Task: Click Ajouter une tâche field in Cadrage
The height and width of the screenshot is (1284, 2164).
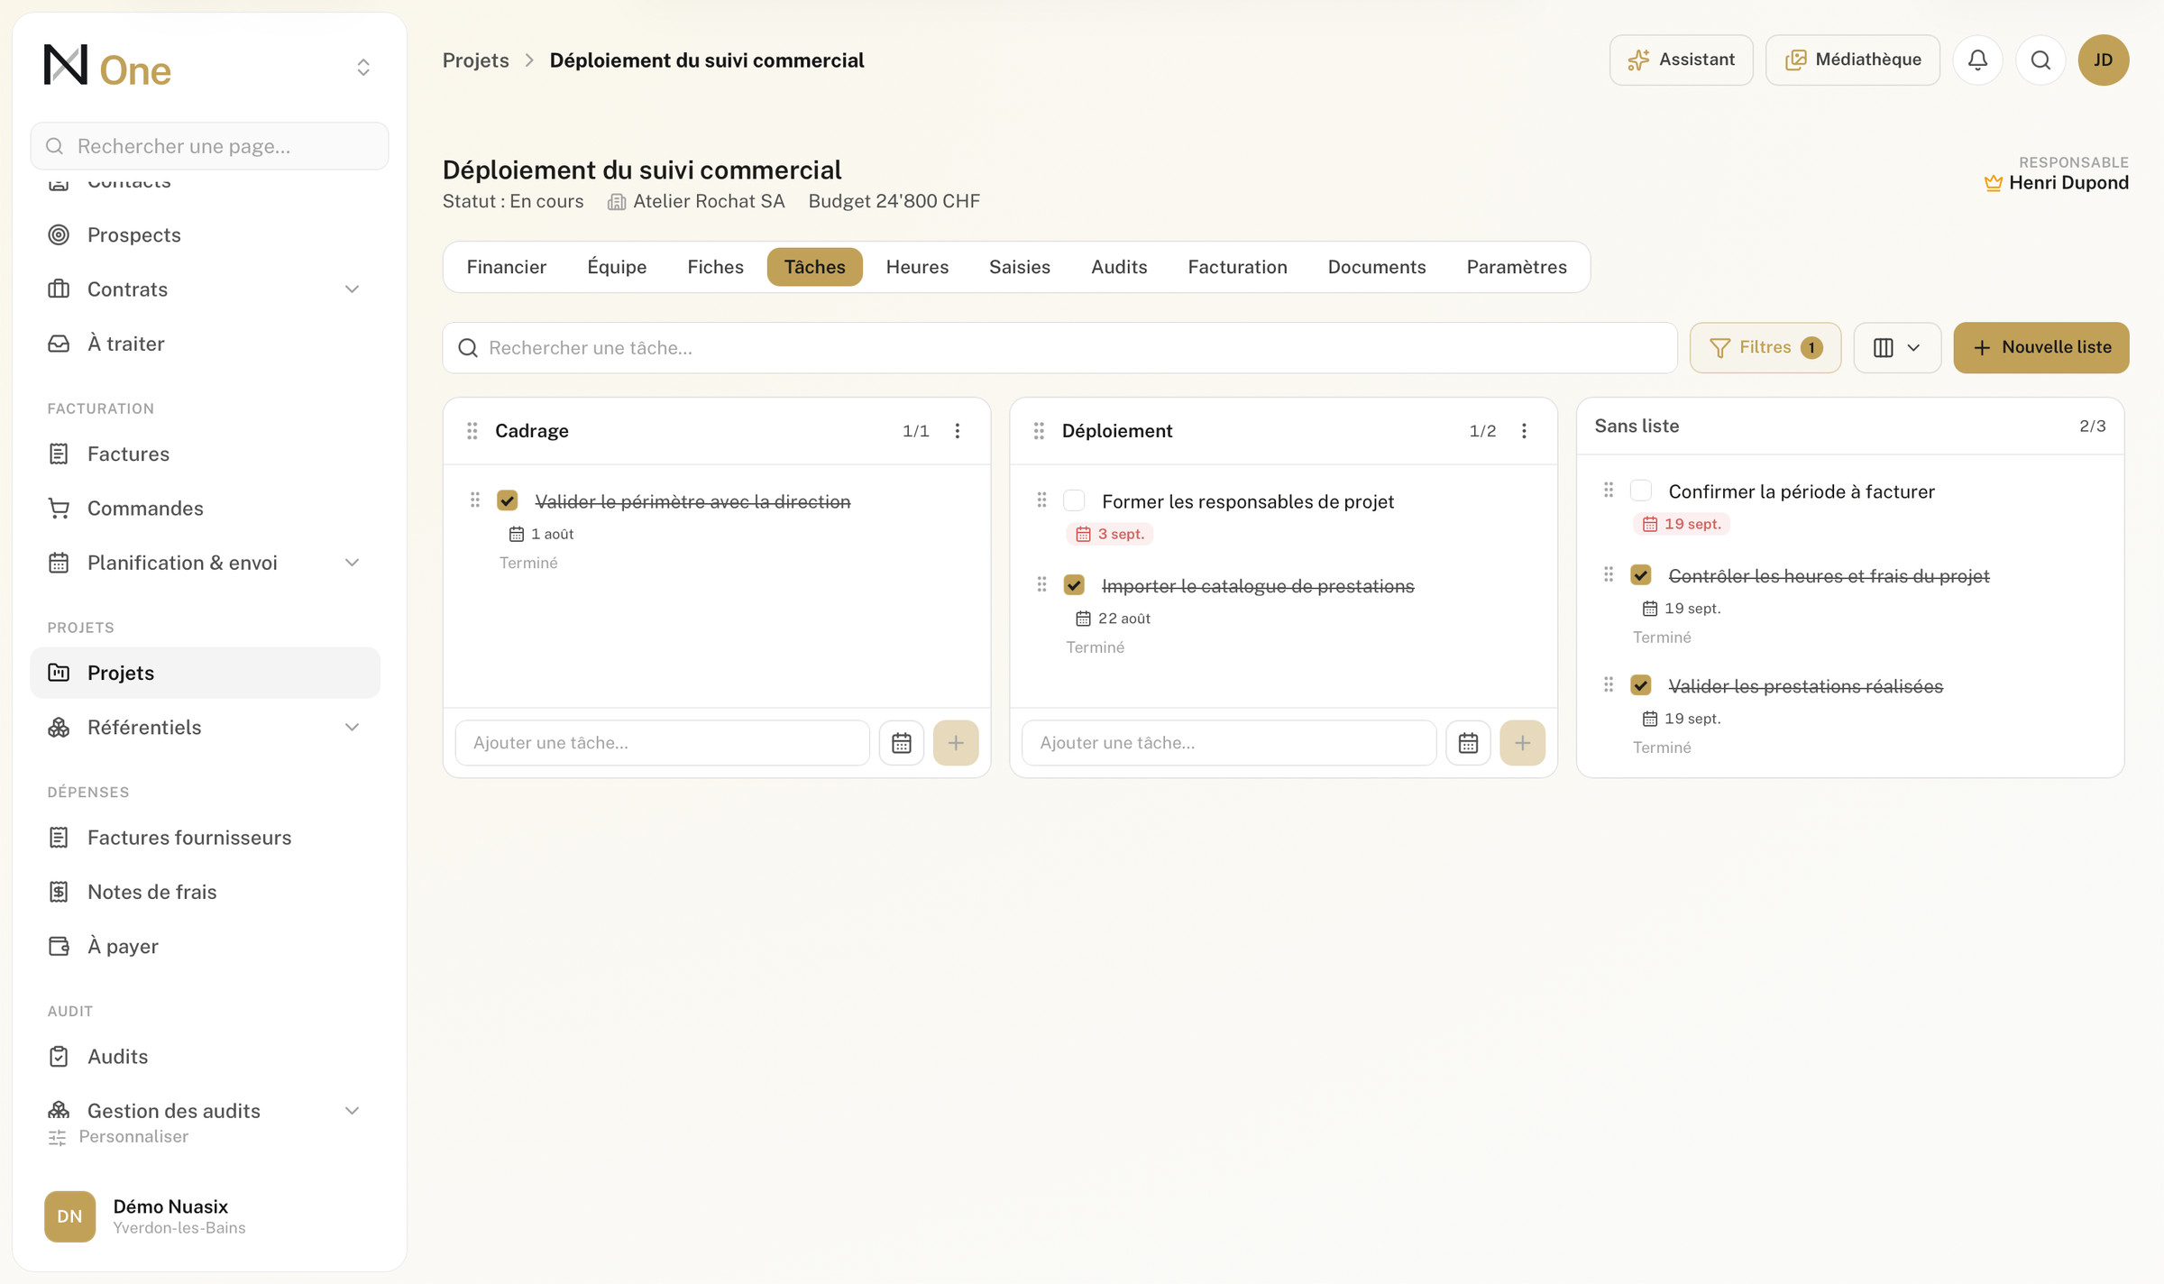Action: (x=663, y=743)
